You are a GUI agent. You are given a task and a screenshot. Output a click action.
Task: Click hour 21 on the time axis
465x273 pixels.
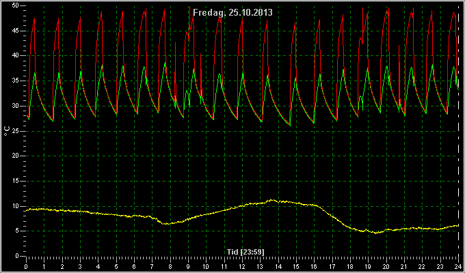(x=404, y=267)
